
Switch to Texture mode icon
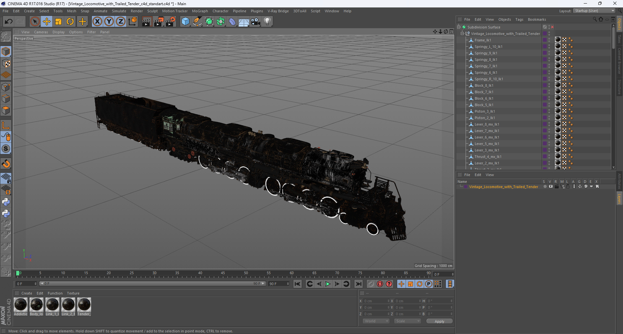click(x=6, y=63)
